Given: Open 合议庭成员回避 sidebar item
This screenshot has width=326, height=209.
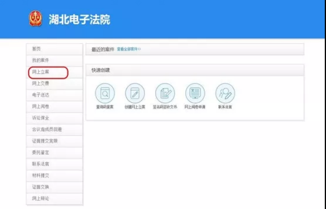Looking at the screenshot, I should click(54, 130).
